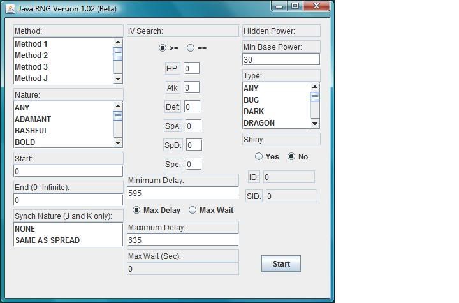Click the Type list scroll-up arrow
Image resolution: width=459 pixels, height=303 pixels.
click(x=315, y=87)
